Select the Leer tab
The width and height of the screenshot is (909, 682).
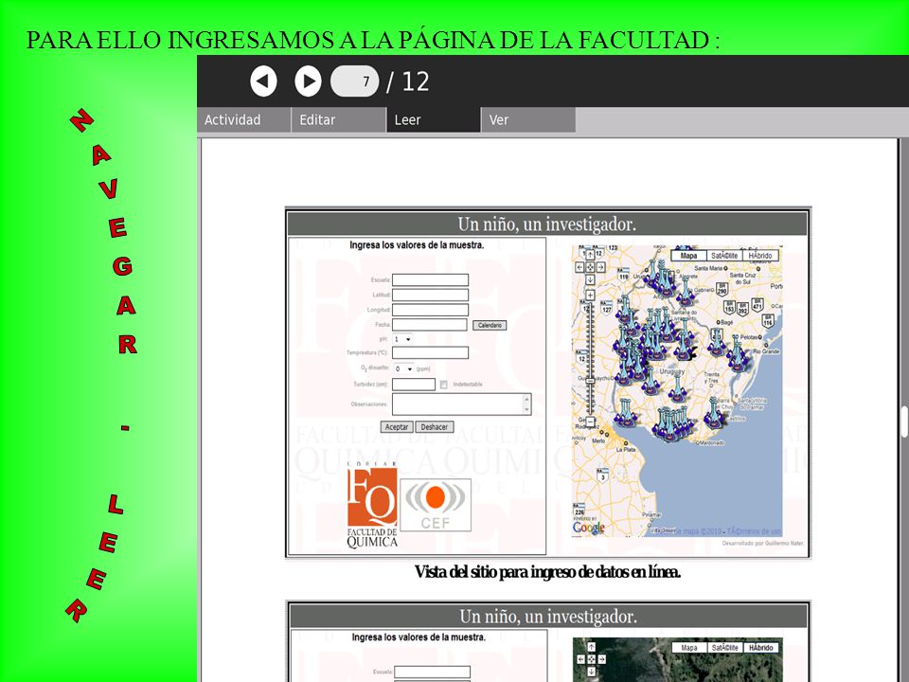click(434, 120)
